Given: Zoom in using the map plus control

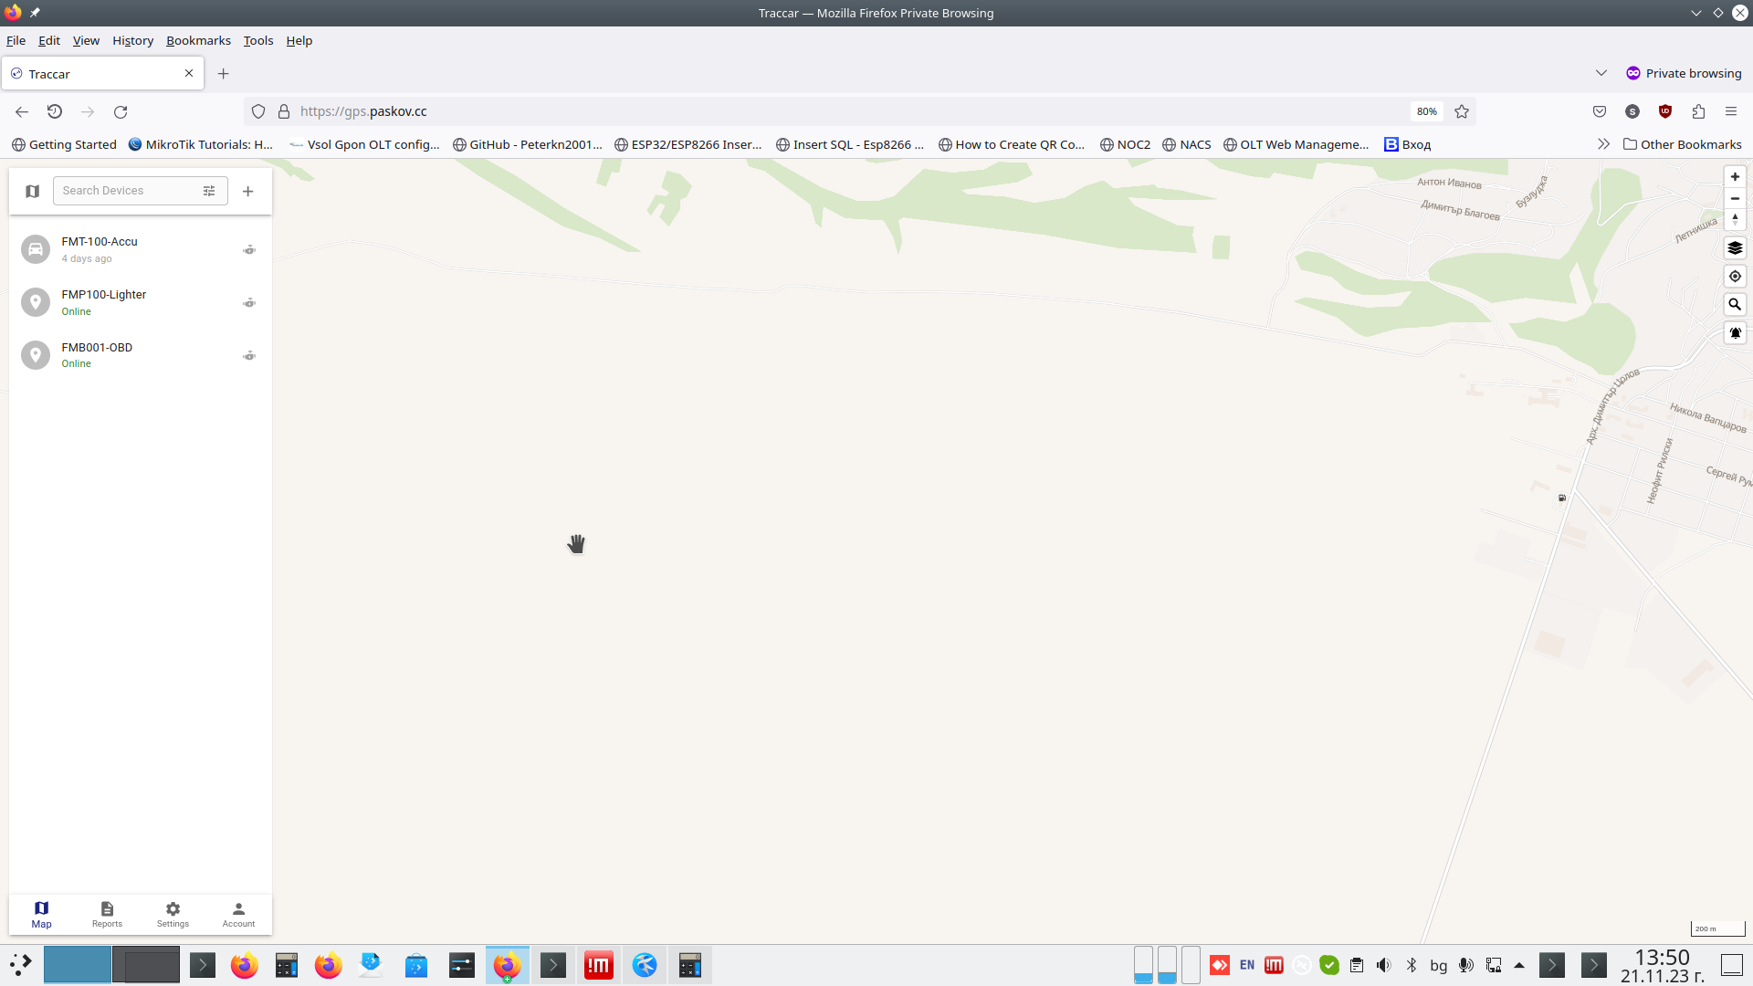Looking at the screenshot, I should pos(1734,176).
